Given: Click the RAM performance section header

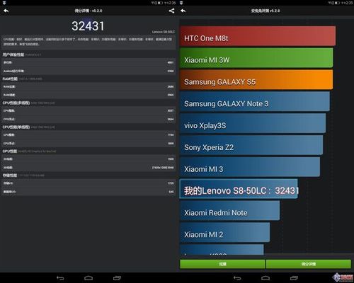Looking at the screenshot, I should (10, 79).
